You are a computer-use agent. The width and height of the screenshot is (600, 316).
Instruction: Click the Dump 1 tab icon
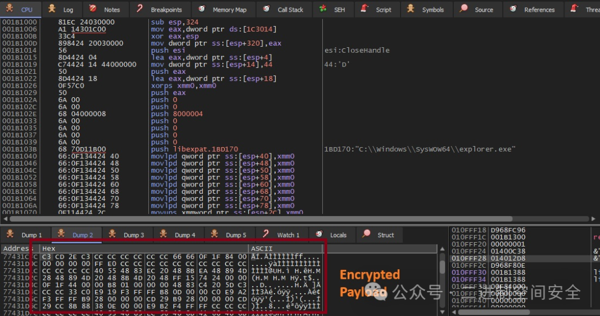coord(11,233)
